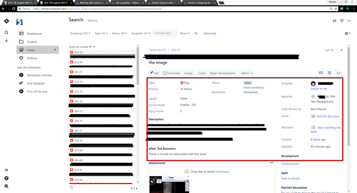Open the More filter dropdown
This screenshot has width=357, height=193.
coord(185,34)
